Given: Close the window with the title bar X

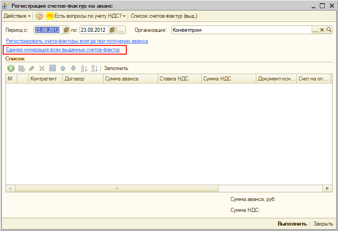Looking at the screenshot, I should (x=332, y=6).
